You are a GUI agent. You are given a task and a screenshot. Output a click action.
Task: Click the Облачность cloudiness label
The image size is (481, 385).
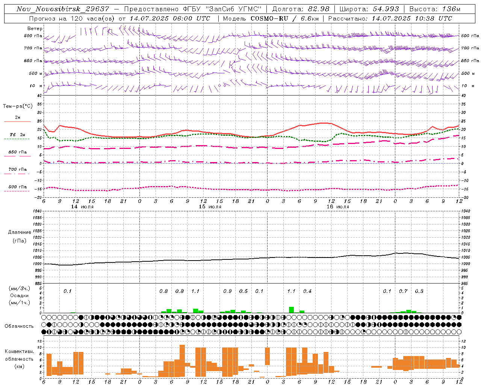coord(19,326)
